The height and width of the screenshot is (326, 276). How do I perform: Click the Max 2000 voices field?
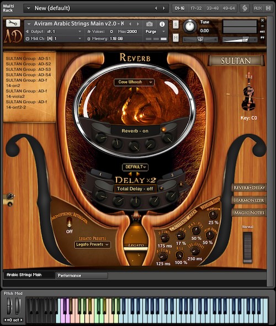128,31
